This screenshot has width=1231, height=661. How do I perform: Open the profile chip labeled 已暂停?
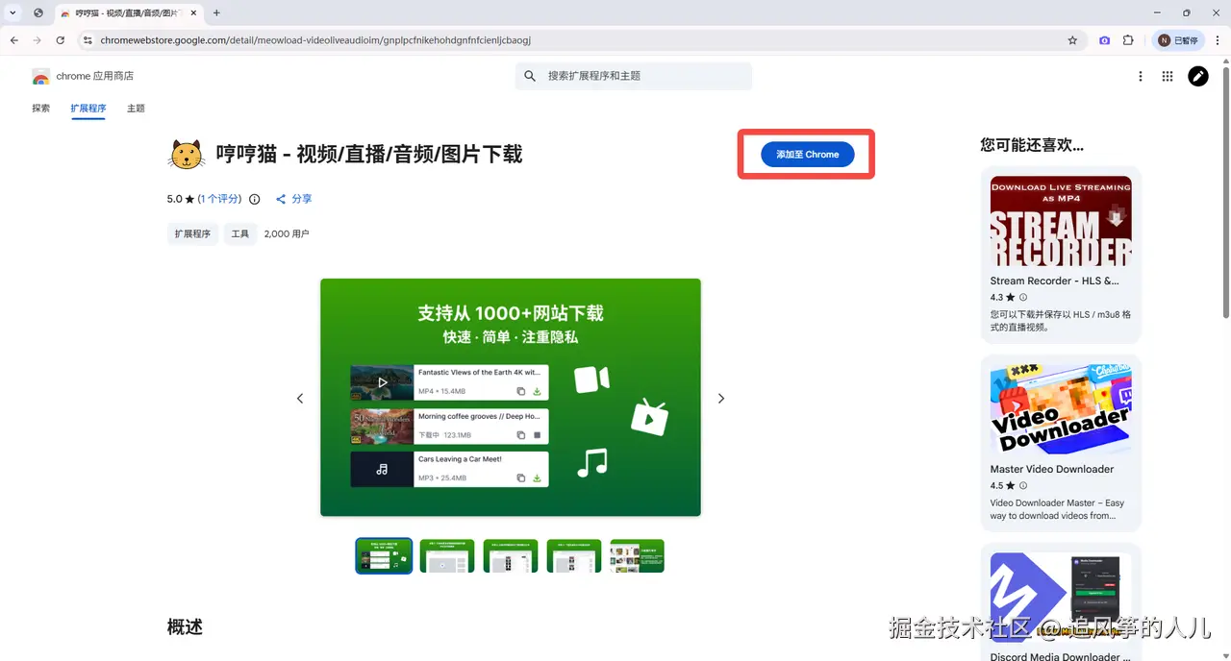1178,40
